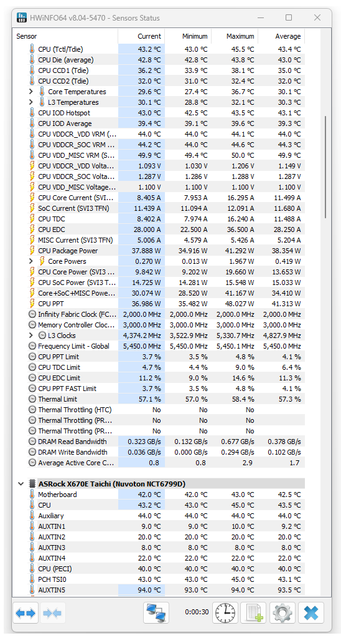Start logging with the sheet plus icon
The width and height of the screenshot is (341, 638).
pos(254,612)
